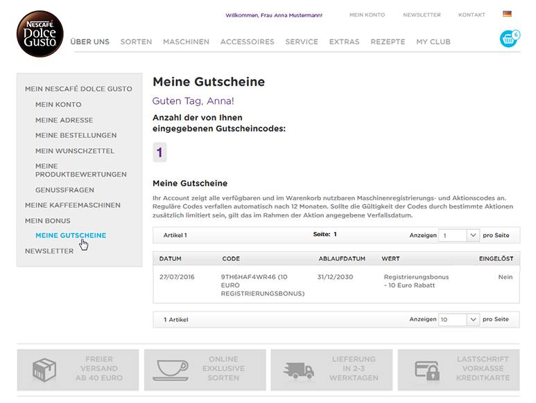This screenshot has height=403, width=536.
Task: Click the top NEWSLETTER header link
Action: click(x=422, y=15)
